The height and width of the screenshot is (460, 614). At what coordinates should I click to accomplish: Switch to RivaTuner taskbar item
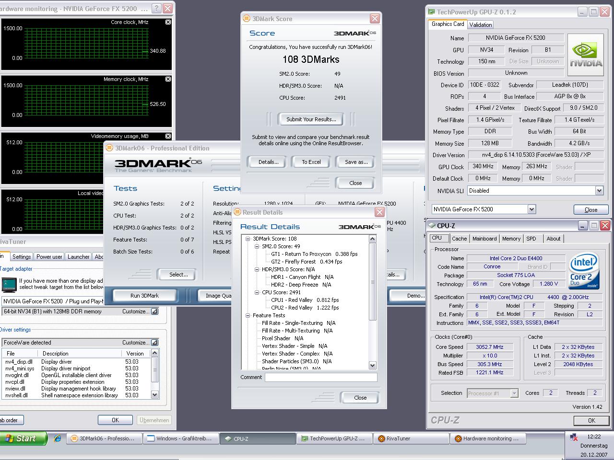(412, 438)
